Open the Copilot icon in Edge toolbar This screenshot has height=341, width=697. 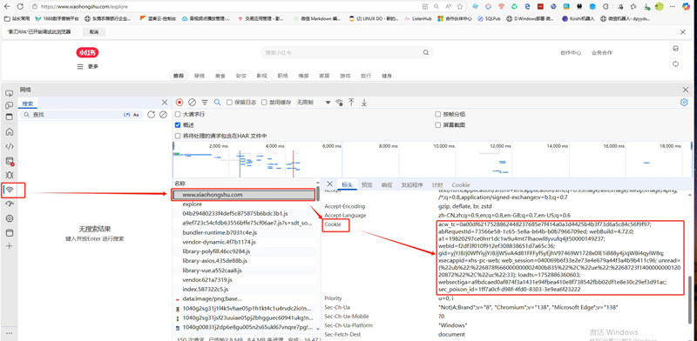click(x=685, y=7)
